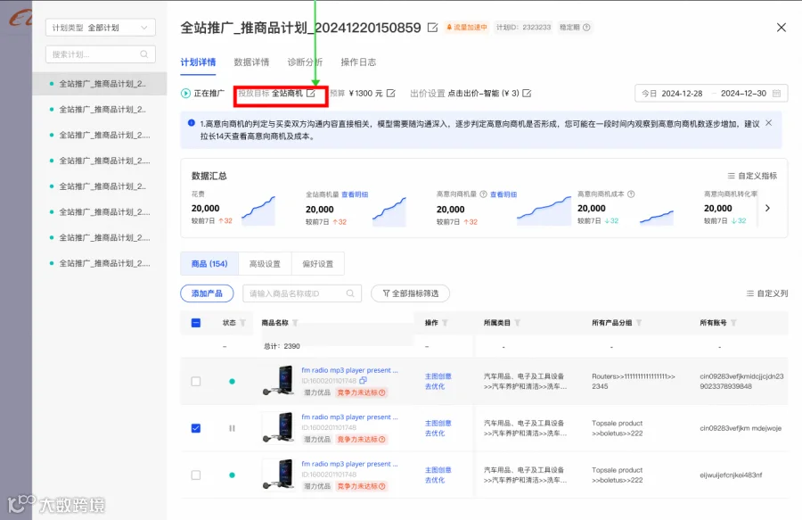
Task: Uncheck the second product row checkbox
Action: coord(196,428)
